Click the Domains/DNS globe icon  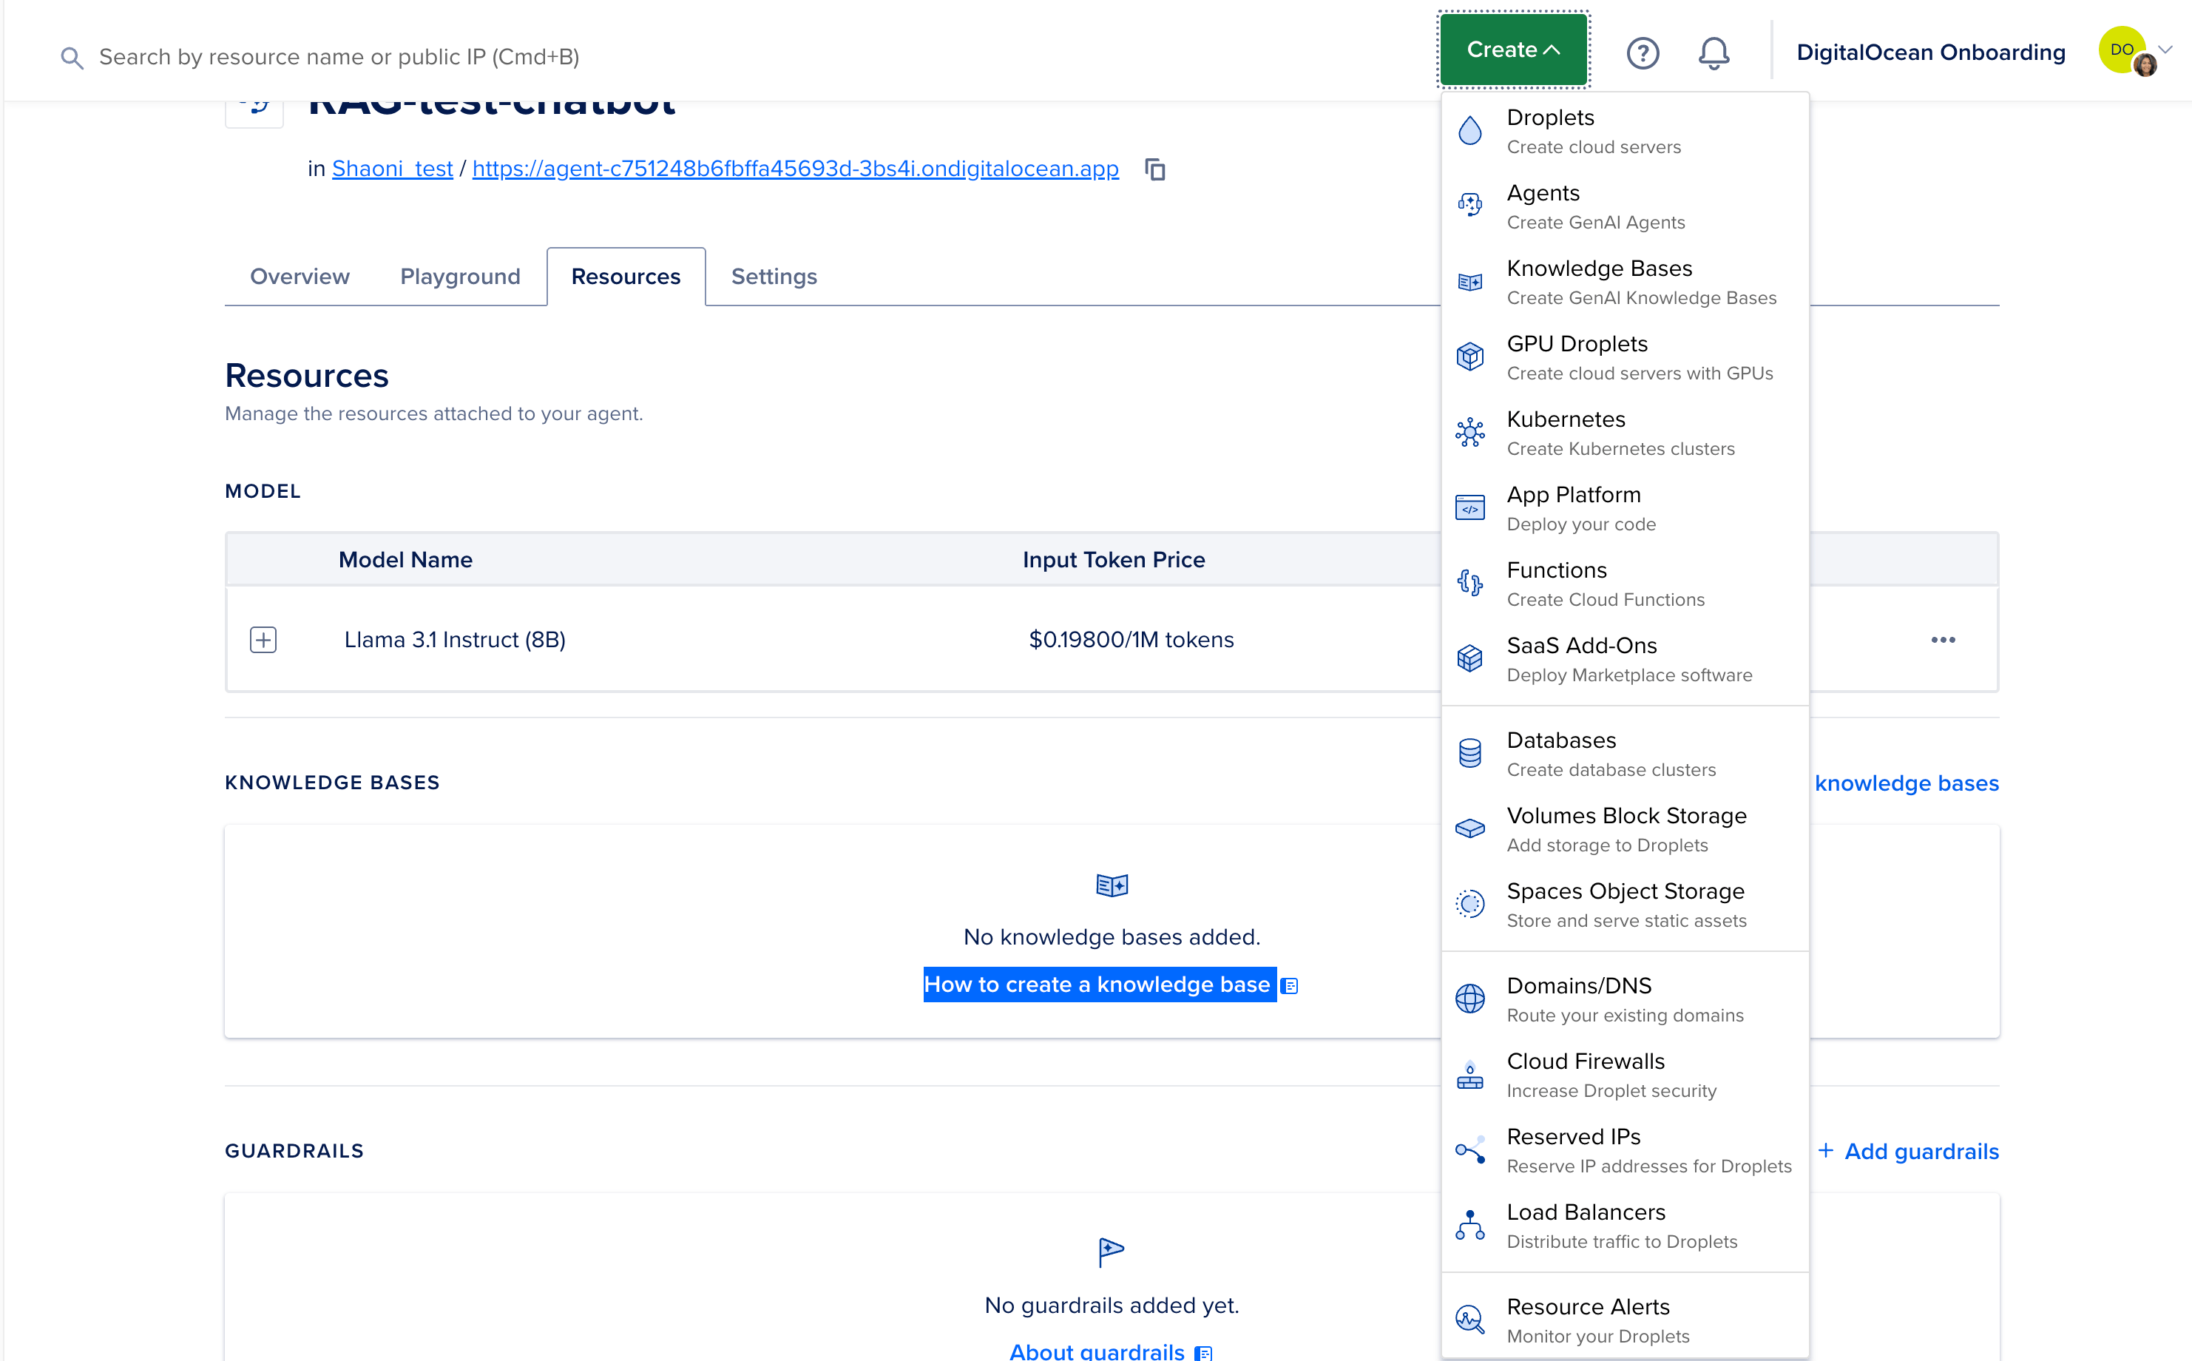tap(1469, 999)
